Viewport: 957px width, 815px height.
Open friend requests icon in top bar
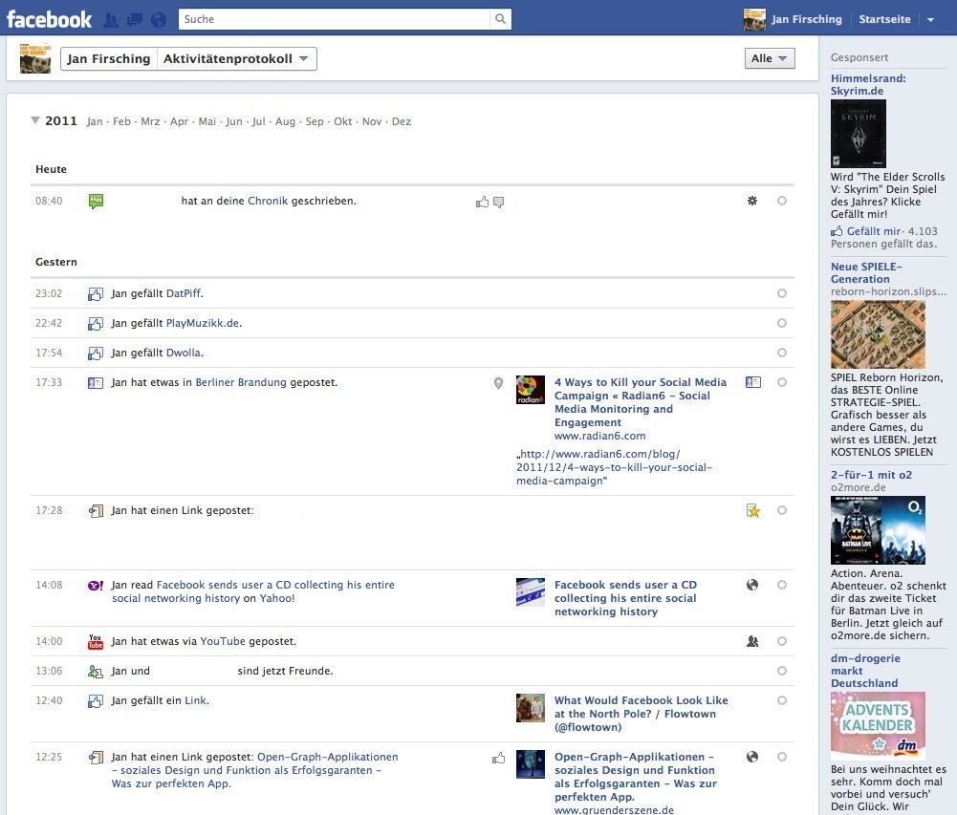(x=111, y=19)
